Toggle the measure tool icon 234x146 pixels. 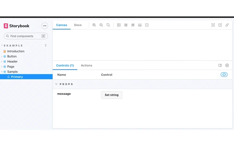tap(140, 25)
